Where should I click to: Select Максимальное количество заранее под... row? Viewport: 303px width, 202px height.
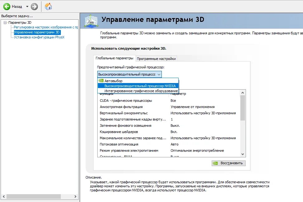click(169, 138)
